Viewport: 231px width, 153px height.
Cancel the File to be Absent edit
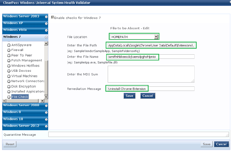point(148,96)
